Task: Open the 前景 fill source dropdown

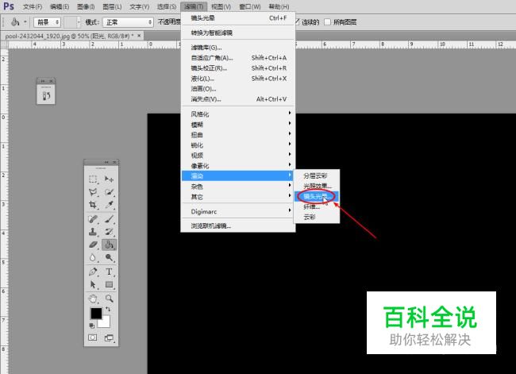Action: click(x=48, y=22)
